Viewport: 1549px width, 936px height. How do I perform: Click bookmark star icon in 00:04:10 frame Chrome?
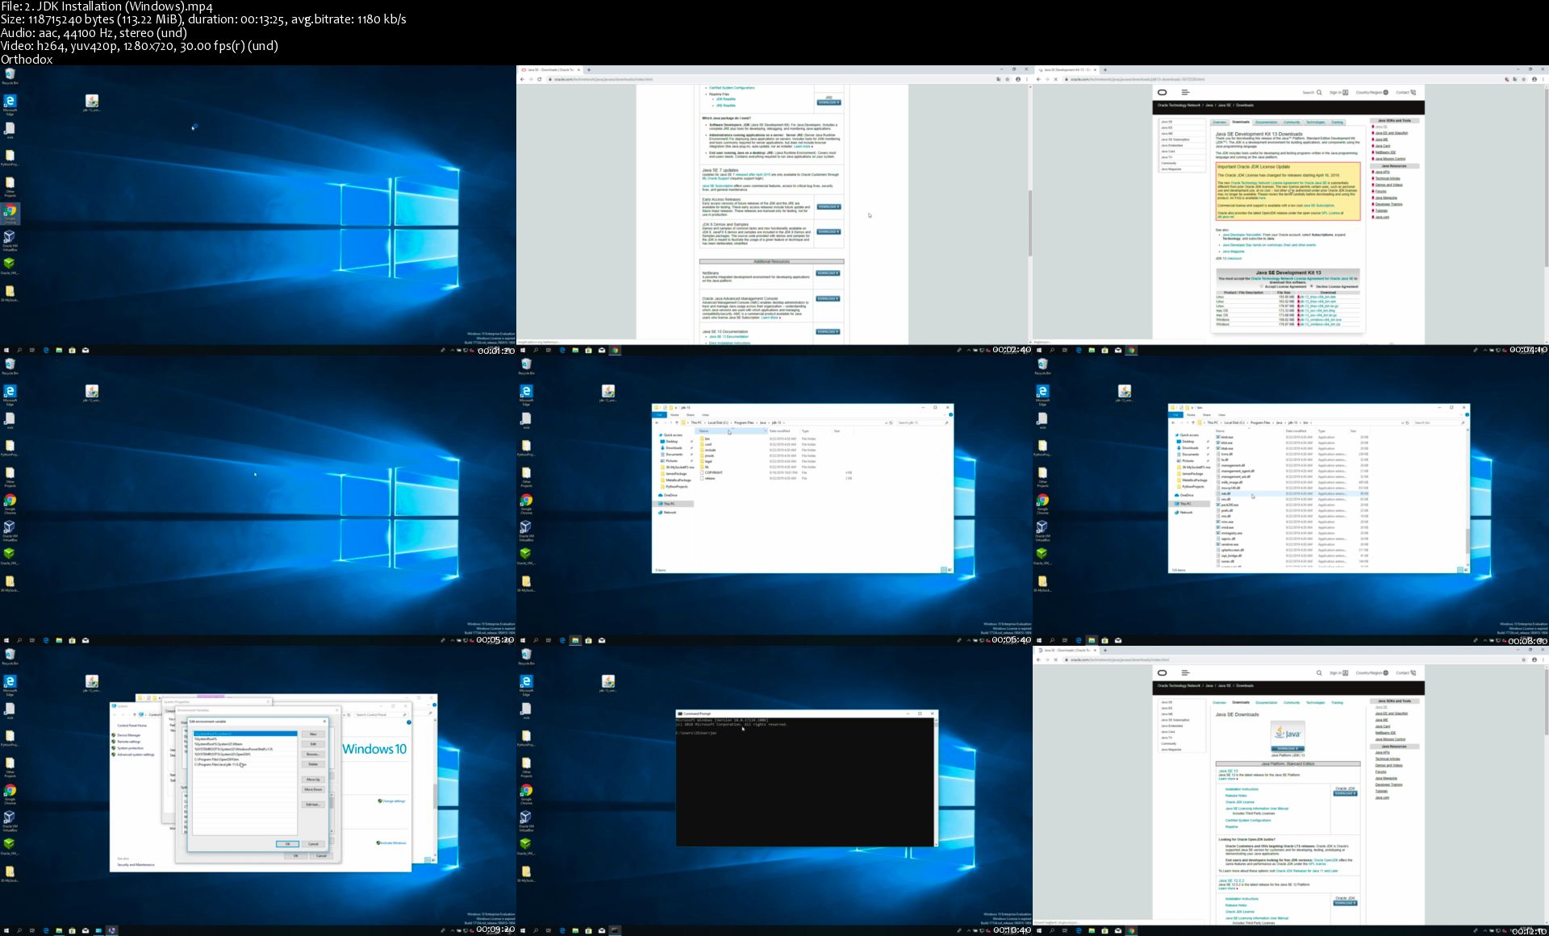(x=1523, y=79)
